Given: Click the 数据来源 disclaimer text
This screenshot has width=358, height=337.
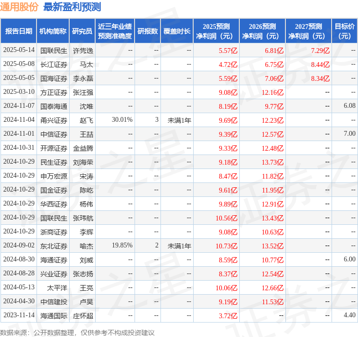Looking at the screenshot, I should pos(77,332).
